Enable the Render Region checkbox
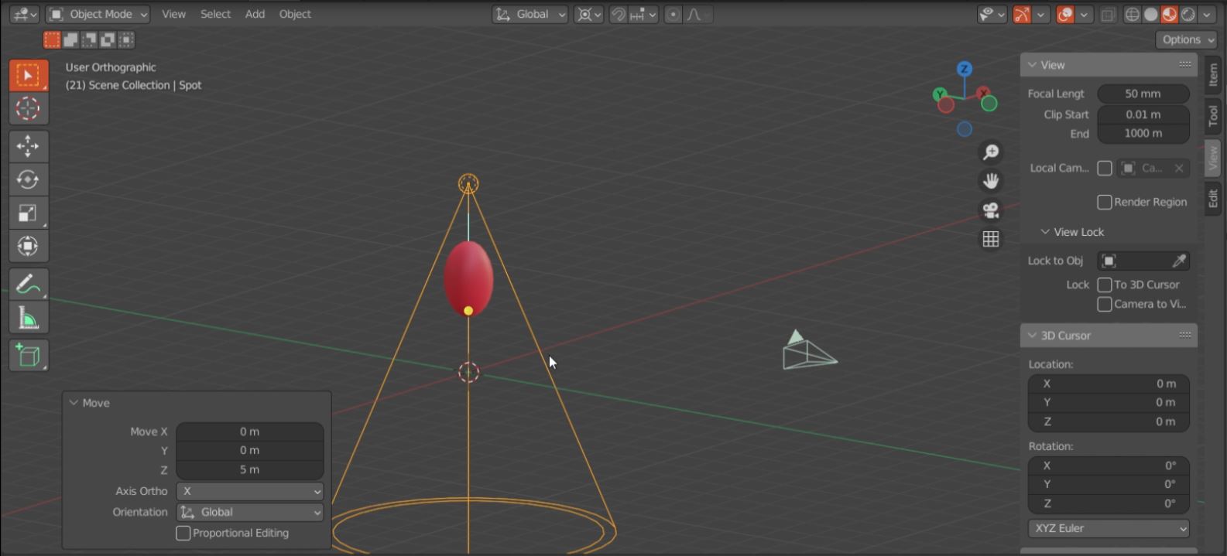This screenshot has height=556, width=1227. pos(1105,202)
